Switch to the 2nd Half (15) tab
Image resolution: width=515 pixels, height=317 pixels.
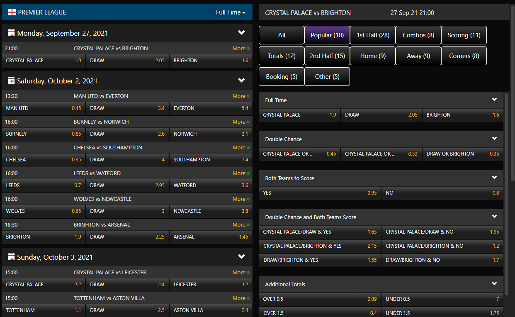click(x=327, y=56)
